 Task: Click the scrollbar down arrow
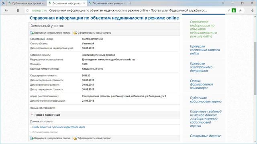[255, 142]
